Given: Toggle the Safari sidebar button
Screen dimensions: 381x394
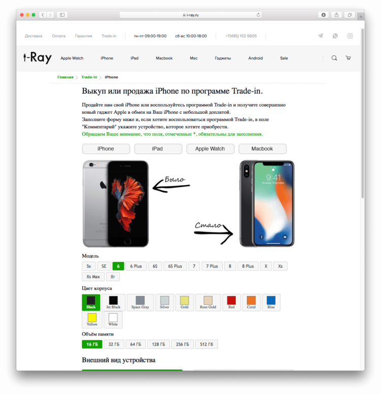Looking at the screenshot, I should tap(62, 15).
